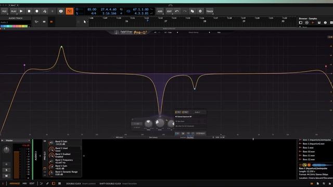Select the Audio 2 track name field
Image resolution: width=333 pixels, height=187 pixels.
[x=15, y=22]
